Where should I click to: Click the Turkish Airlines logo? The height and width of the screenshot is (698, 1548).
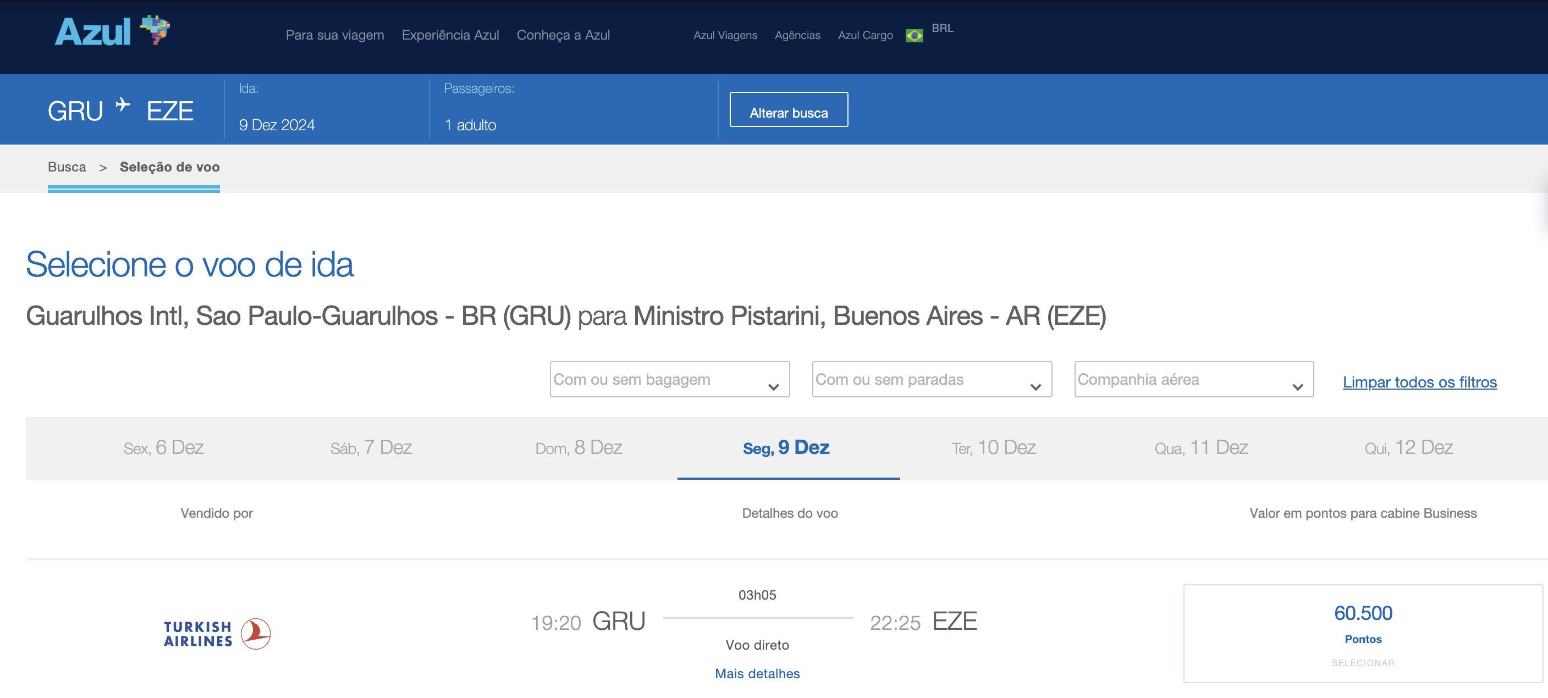coord(217,634)
